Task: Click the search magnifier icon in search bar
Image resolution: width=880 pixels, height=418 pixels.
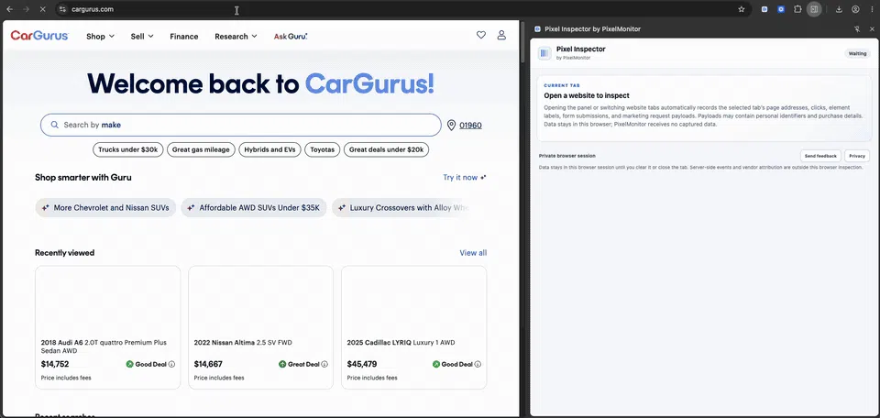Action: (54, 125)
